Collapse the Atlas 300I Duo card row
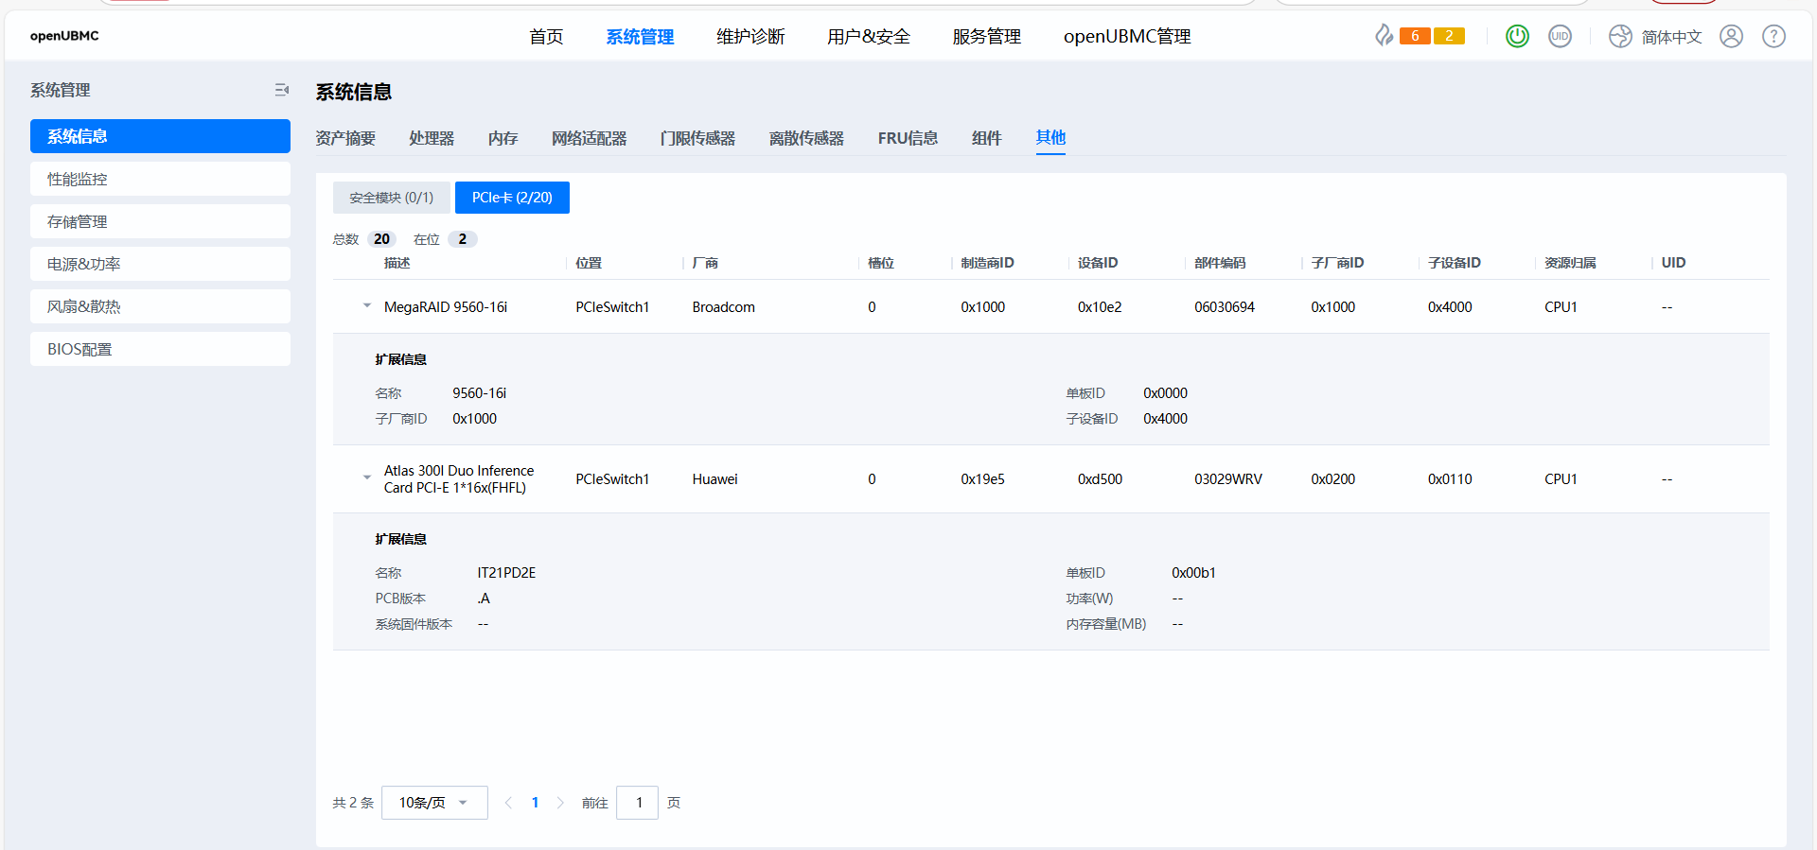This screenshot has width=1817, height=850. (367, 478)
